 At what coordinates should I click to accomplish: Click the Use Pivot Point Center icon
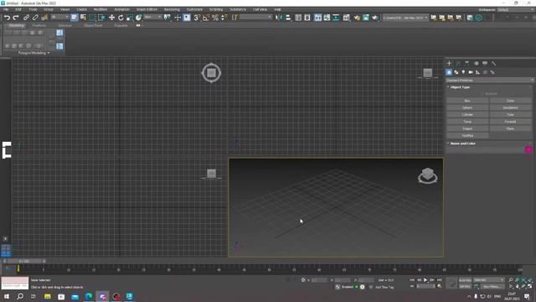(167, 18)
